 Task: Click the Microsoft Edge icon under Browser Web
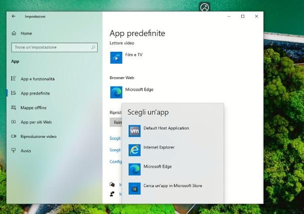[x=116, y=92]
